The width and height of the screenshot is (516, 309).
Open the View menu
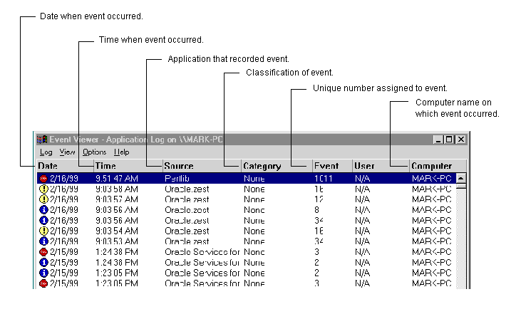pos(67,152)
